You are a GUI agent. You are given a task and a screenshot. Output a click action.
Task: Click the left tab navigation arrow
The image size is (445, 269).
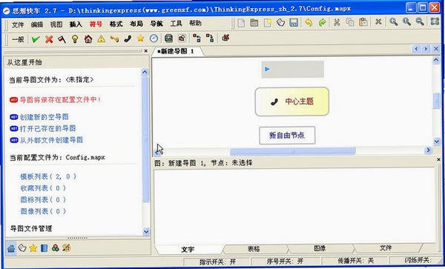416,49
